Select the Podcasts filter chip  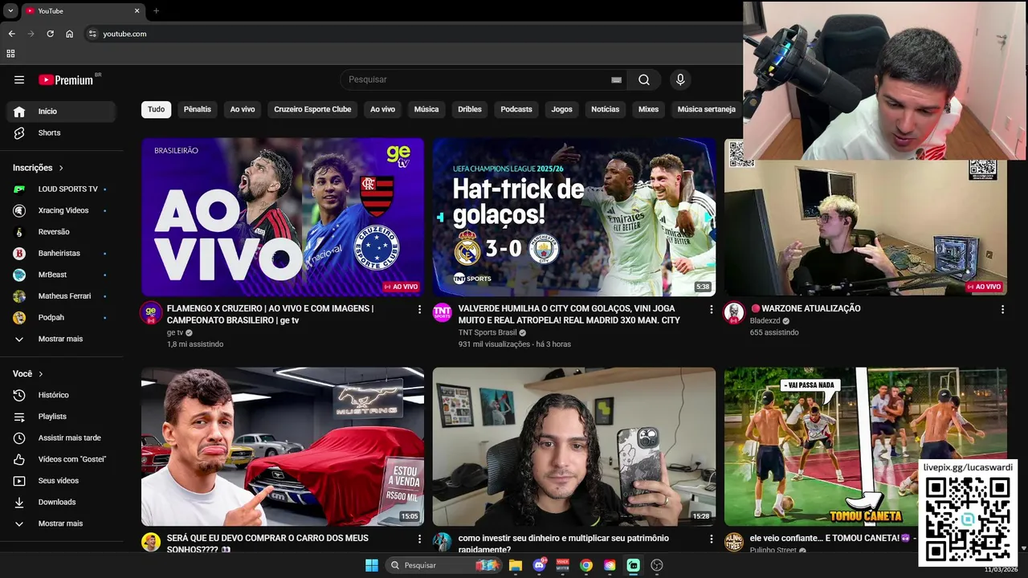tap(516, 109)
